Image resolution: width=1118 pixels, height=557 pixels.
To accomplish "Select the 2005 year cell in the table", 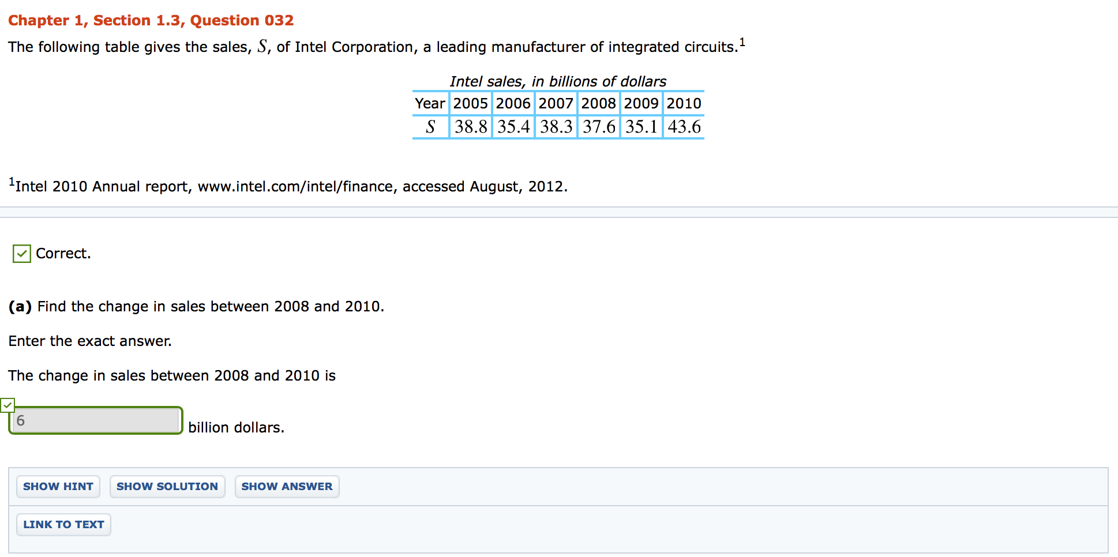I will tap(470, 104).
